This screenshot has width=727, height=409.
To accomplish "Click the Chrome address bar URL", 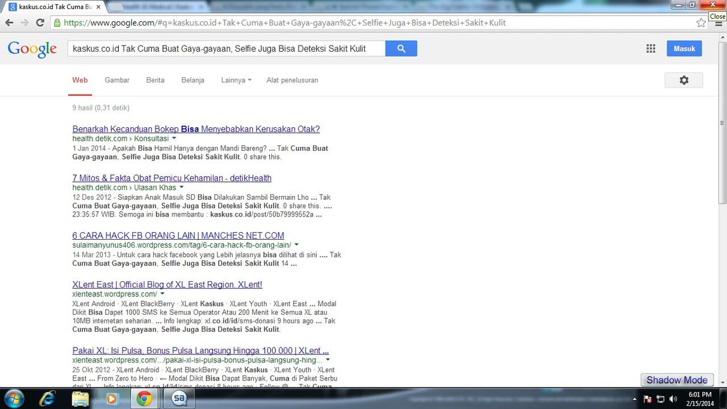I will [x=285, y=23].
